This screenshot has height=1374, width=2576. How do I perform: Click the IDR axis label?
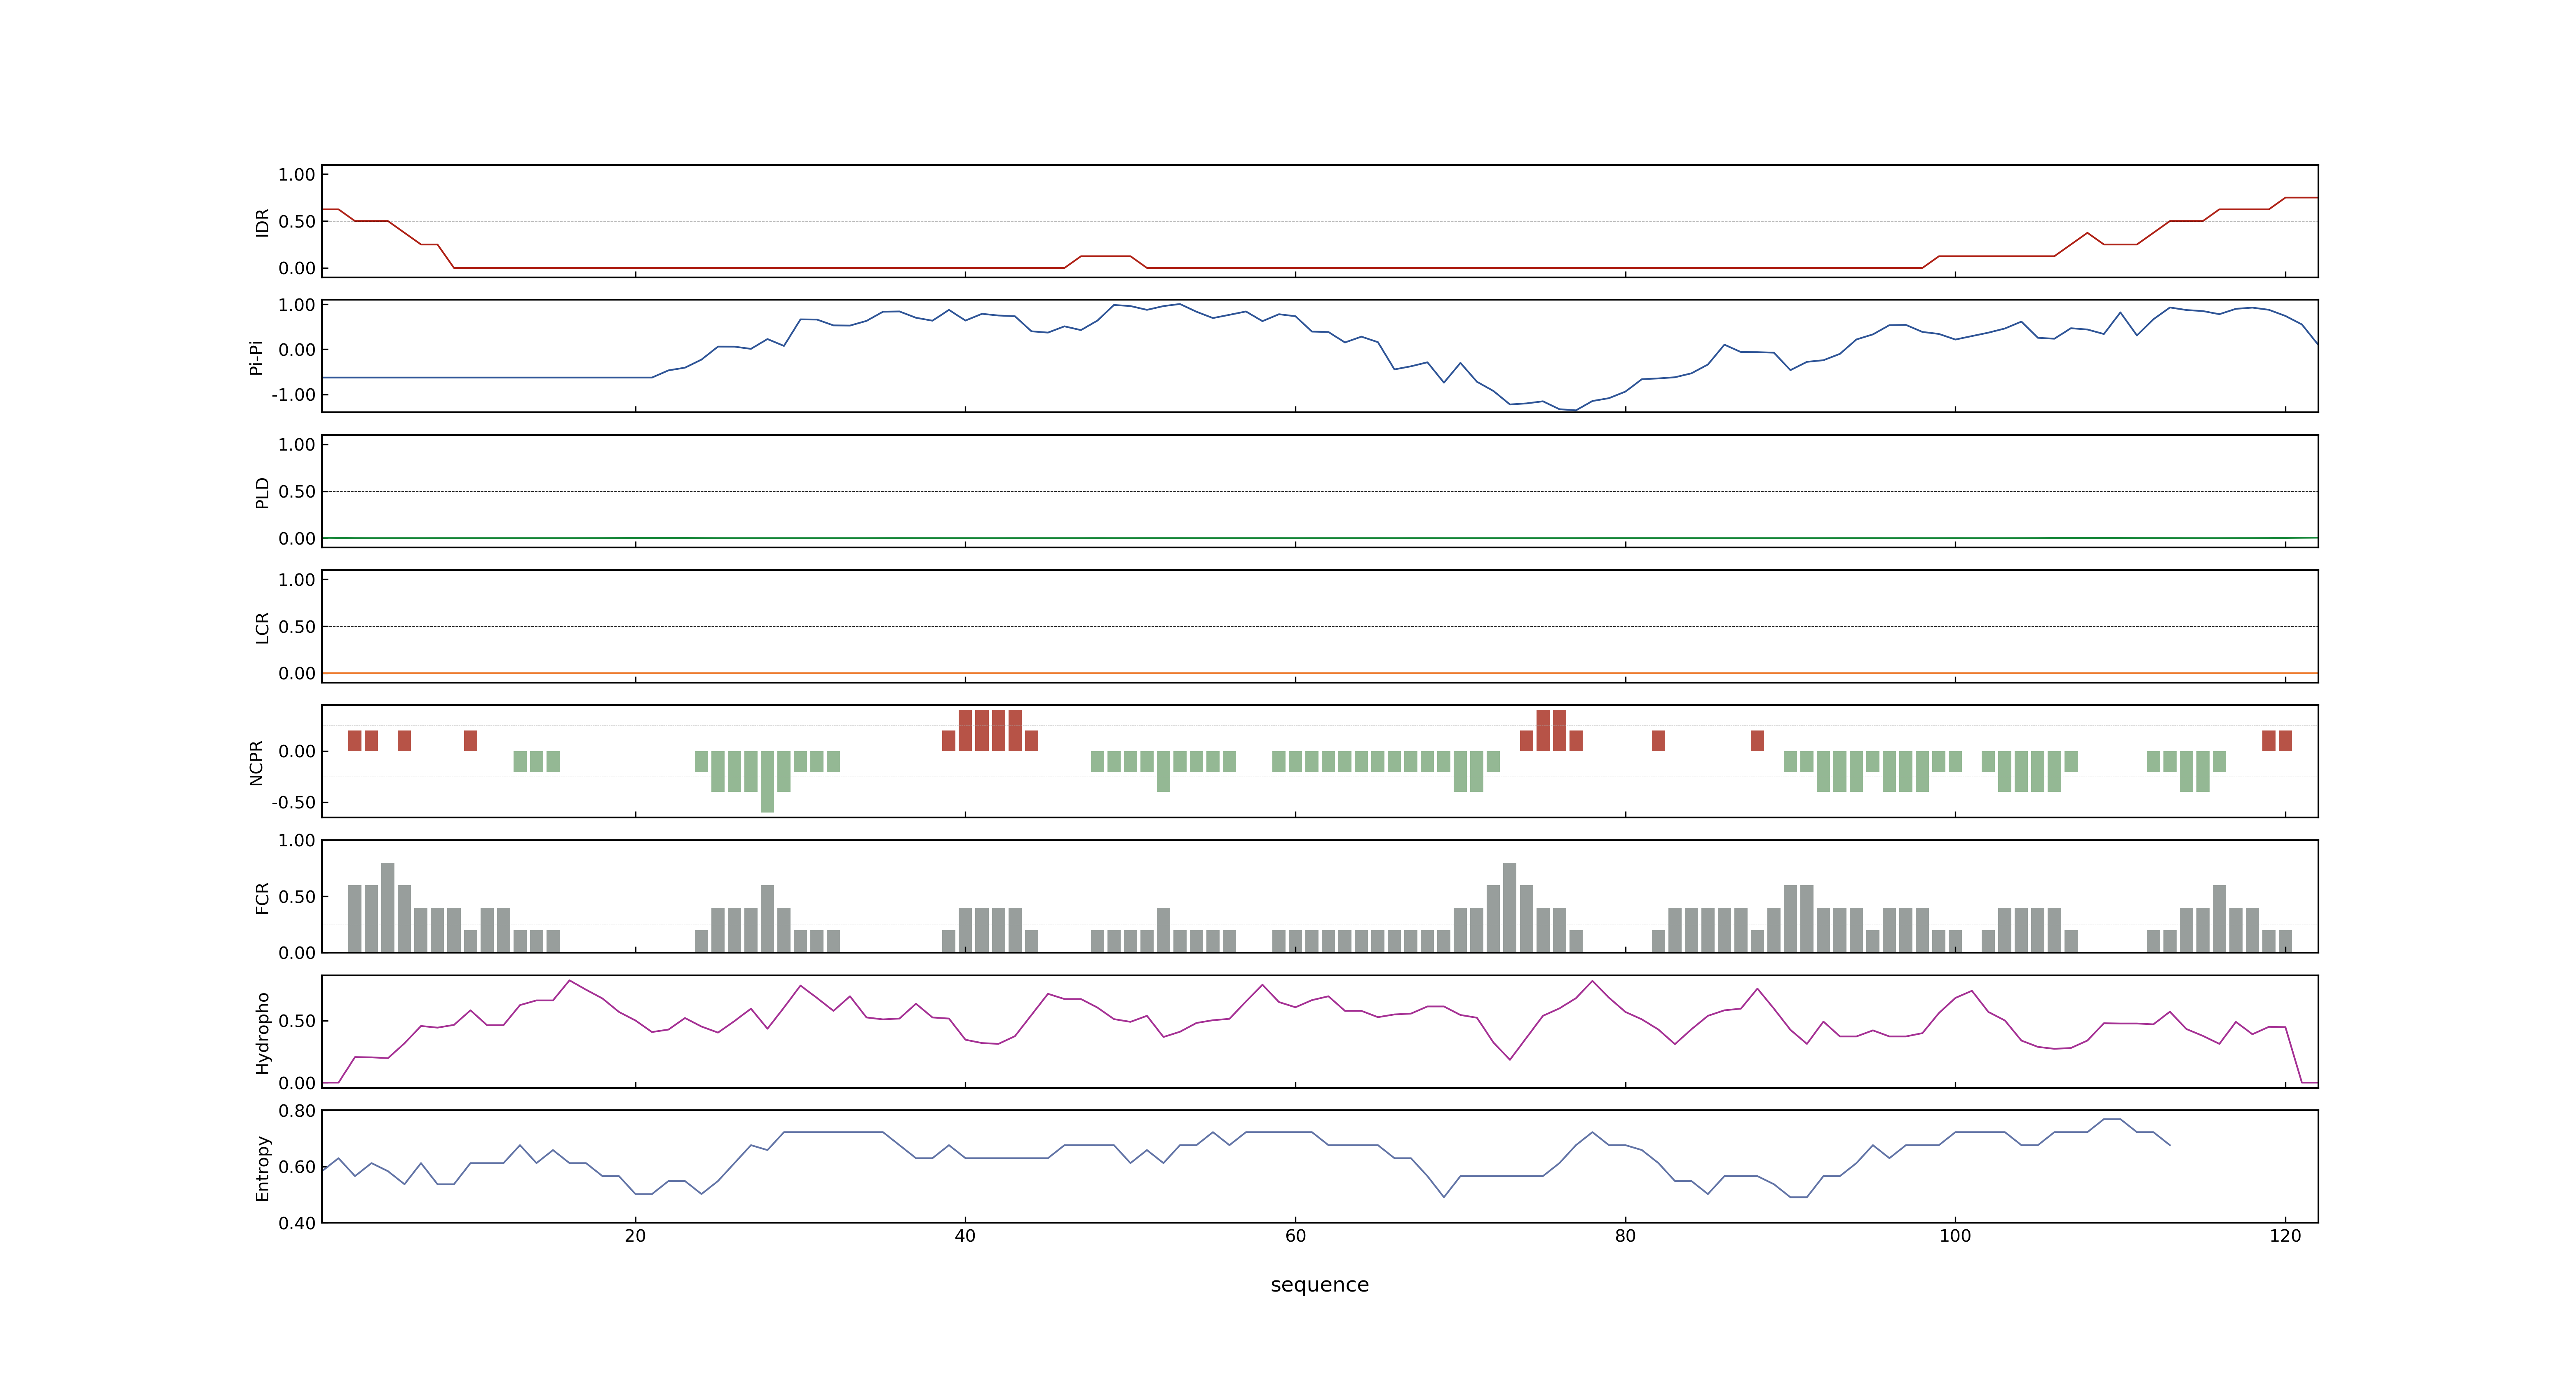[262, 222]
